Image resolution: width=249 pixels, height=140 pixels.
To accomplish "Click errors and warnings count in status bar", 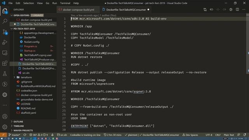I will 39,135.
